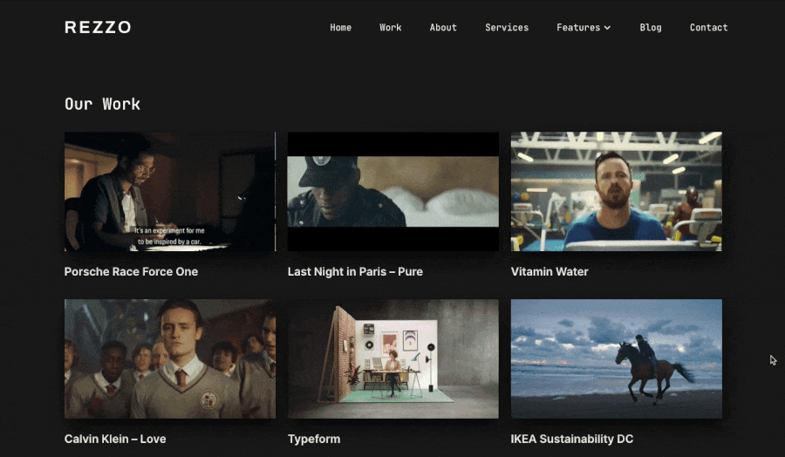Click the Last Night in Paris – Pure title
The image size is (785, 457).
pyautogui.click(x=356, y=271)
